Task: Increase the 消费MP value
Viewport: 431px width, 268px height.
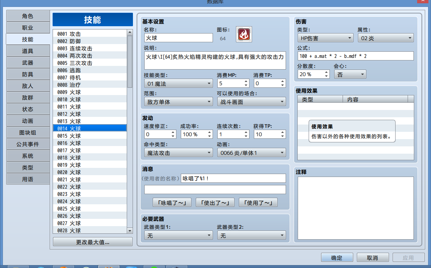Action: tap(246, 82)
